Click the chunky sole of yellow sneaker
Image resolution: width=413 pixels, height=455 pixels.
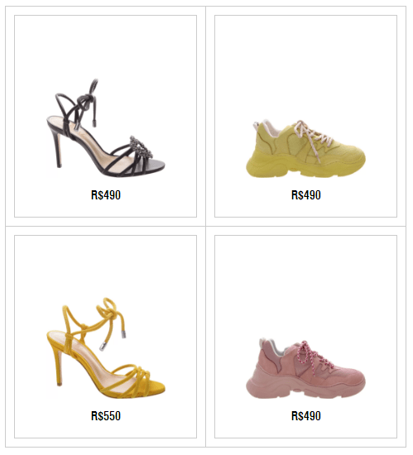[x=305, y=167]
